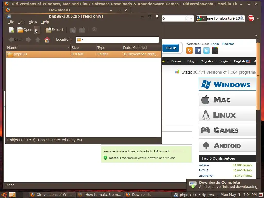Click the add files to archive icon
This screenshot has width=264, height=198.
[x=73, y=30]
